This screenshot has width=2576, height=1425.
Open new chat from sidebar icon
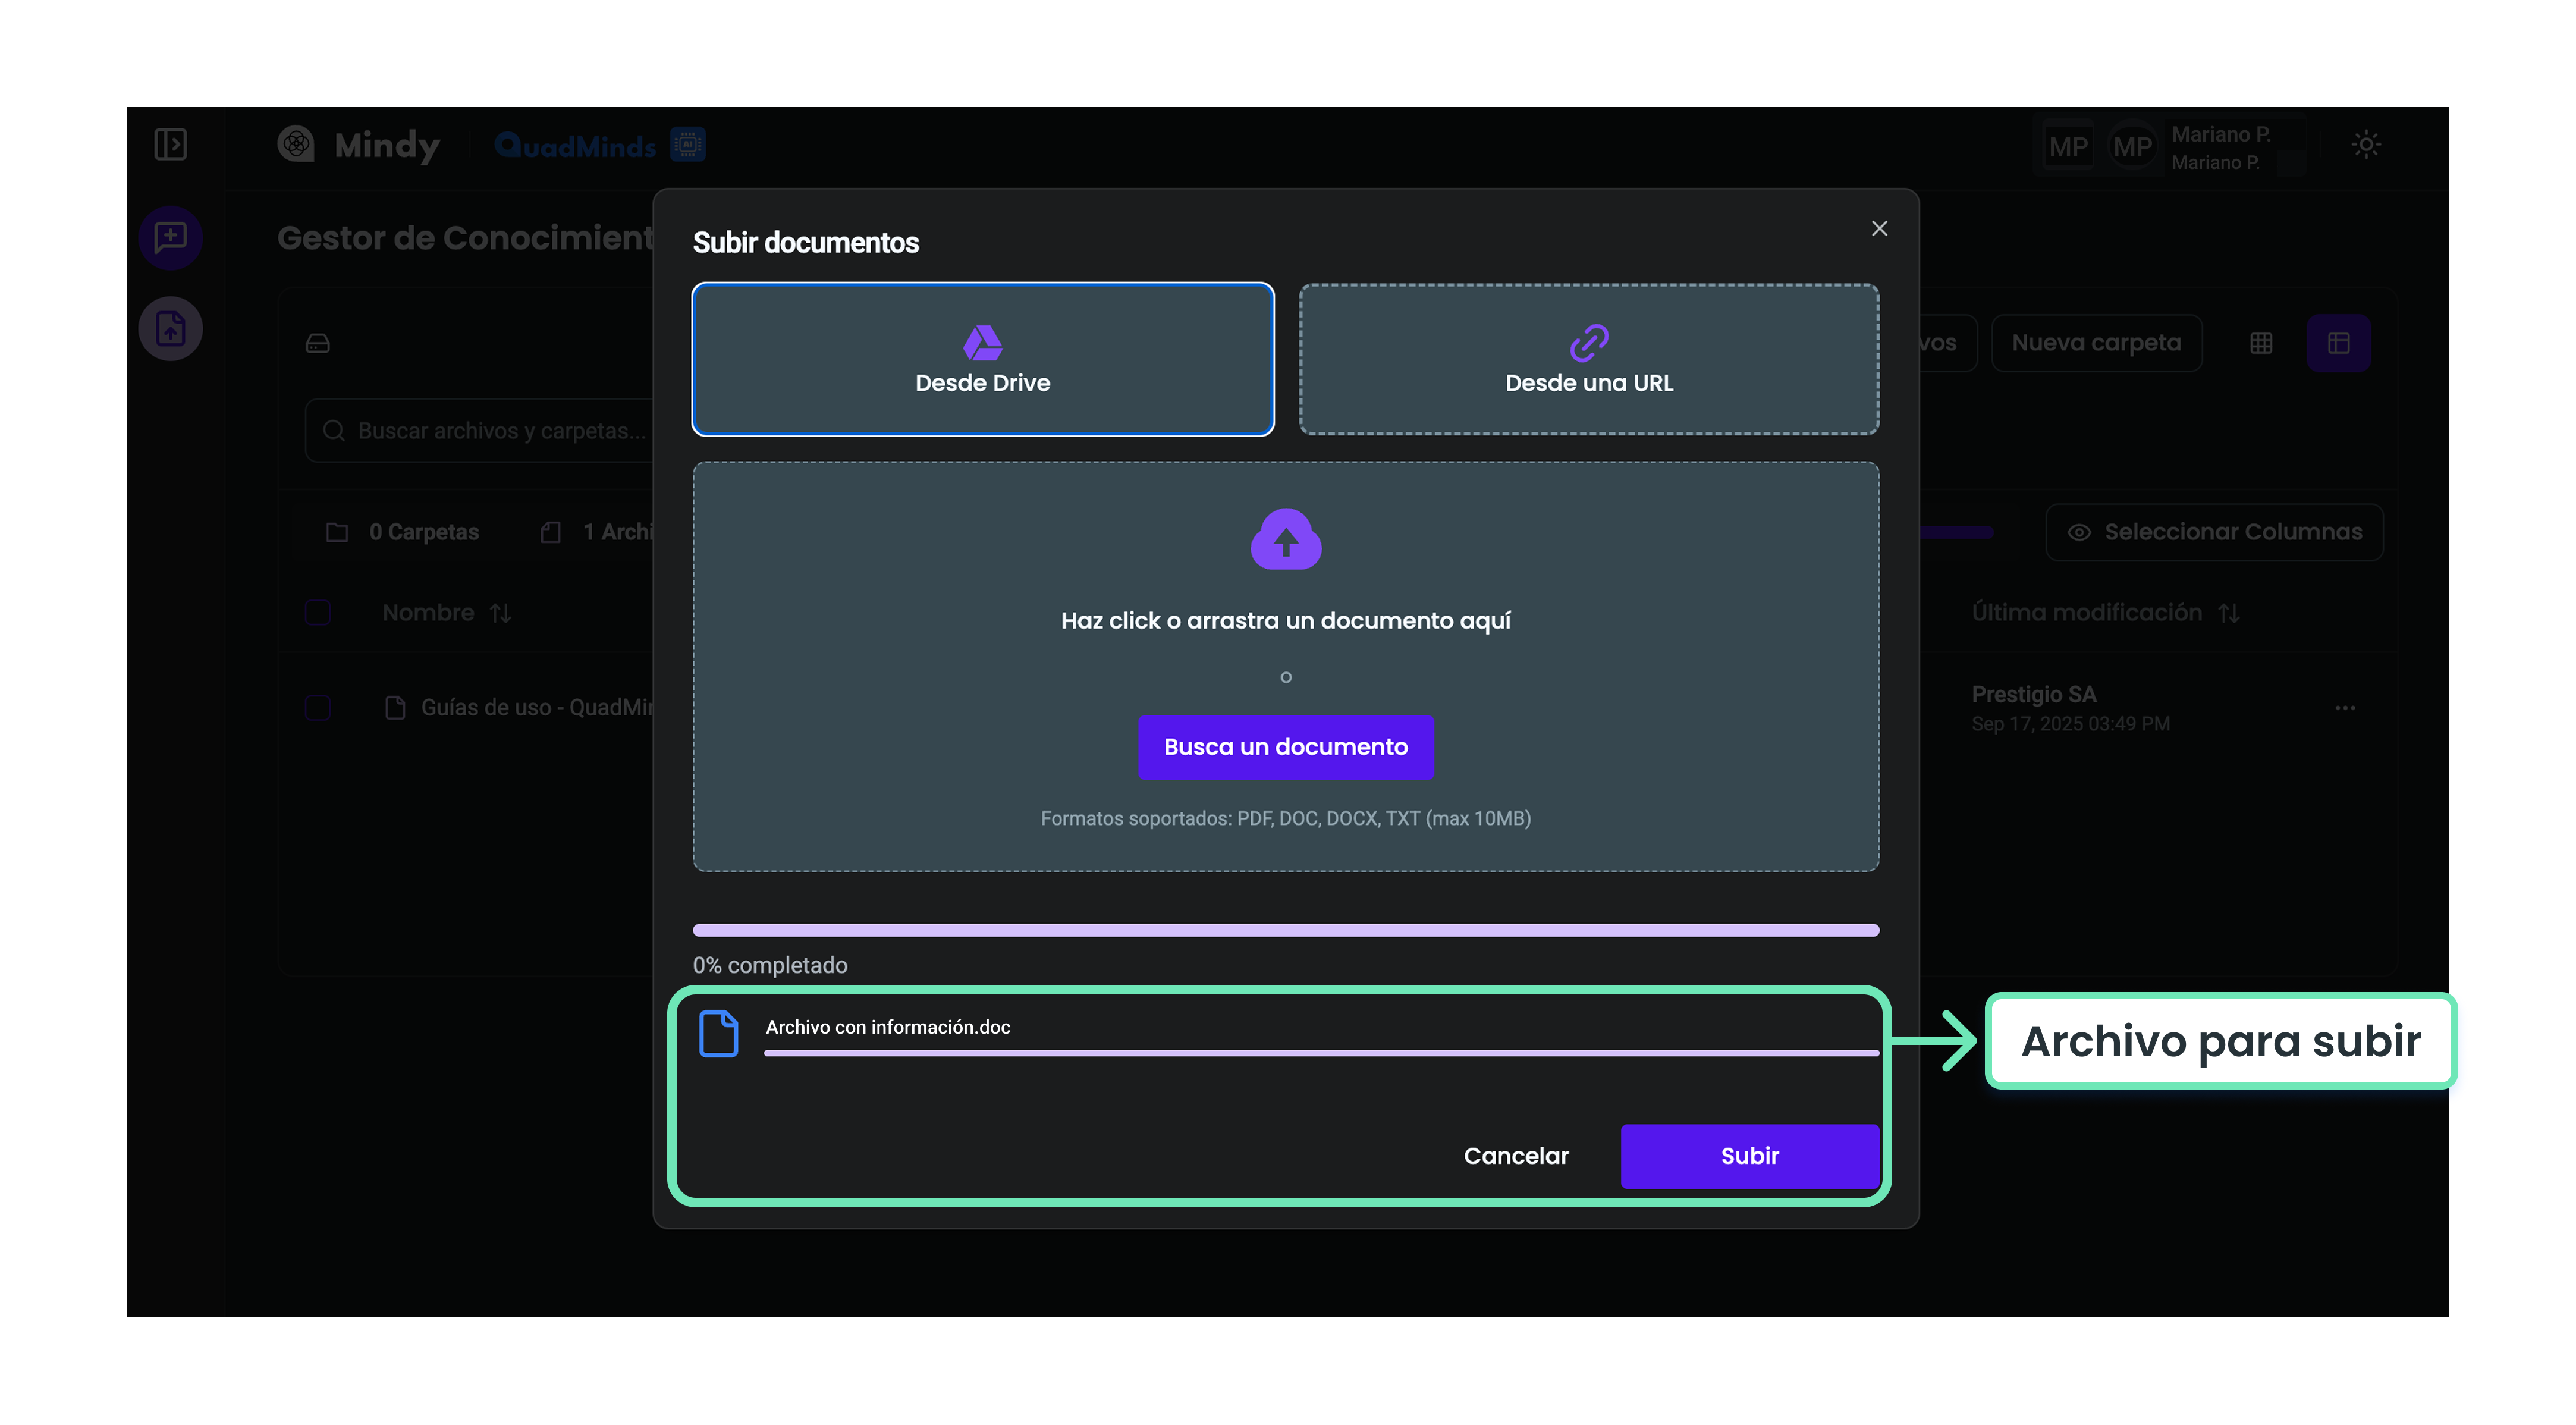point(171,237)
